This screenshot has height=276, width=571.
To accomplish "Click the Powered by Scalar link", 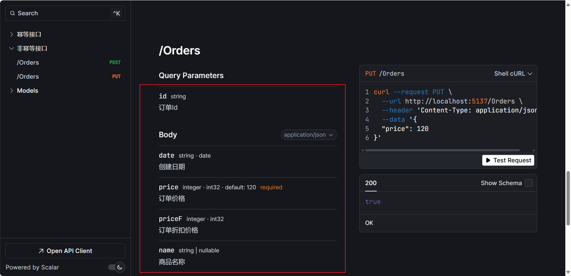I will pyautogui.click(x=32, y=267).
